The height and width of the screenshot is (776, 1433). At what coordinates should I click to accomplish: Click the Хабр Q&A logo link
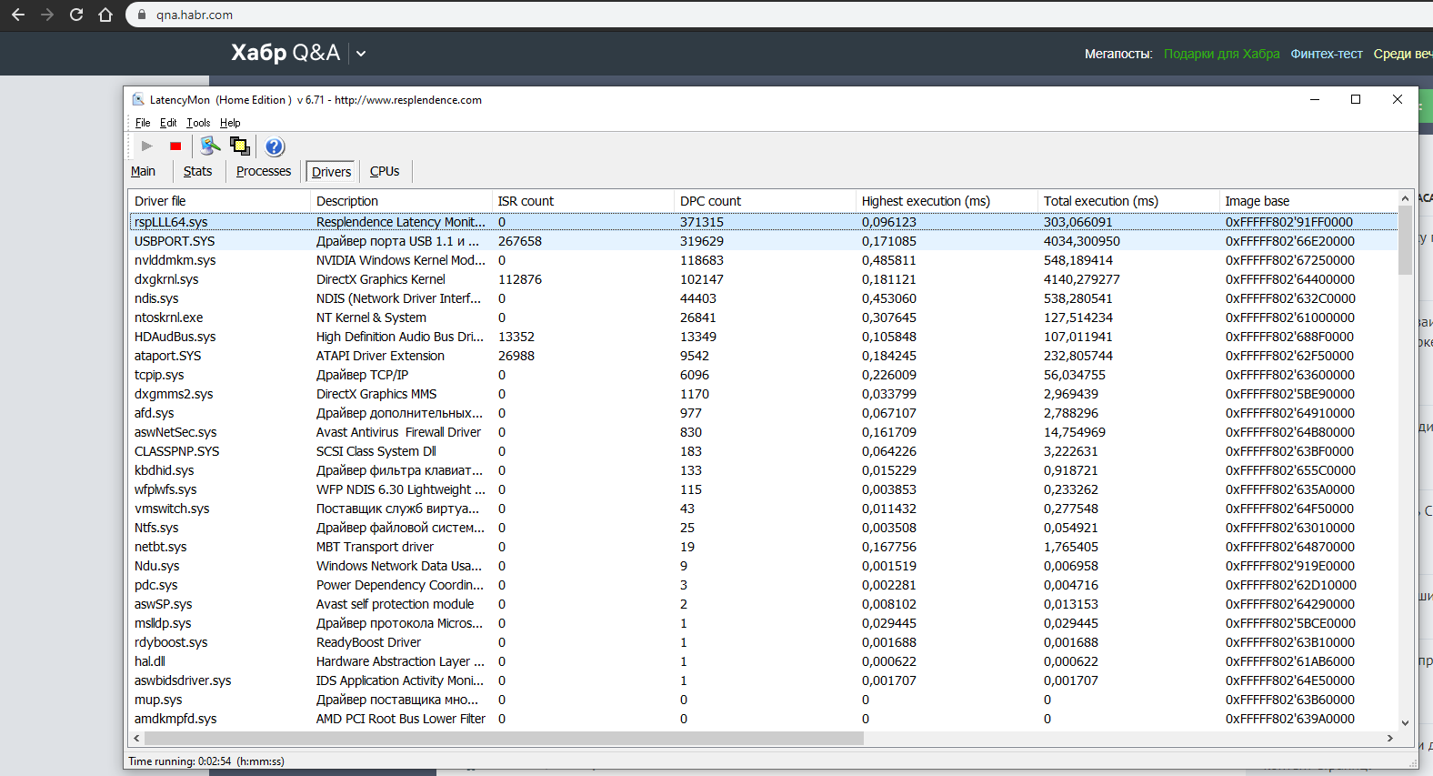[x=286, y=53]
